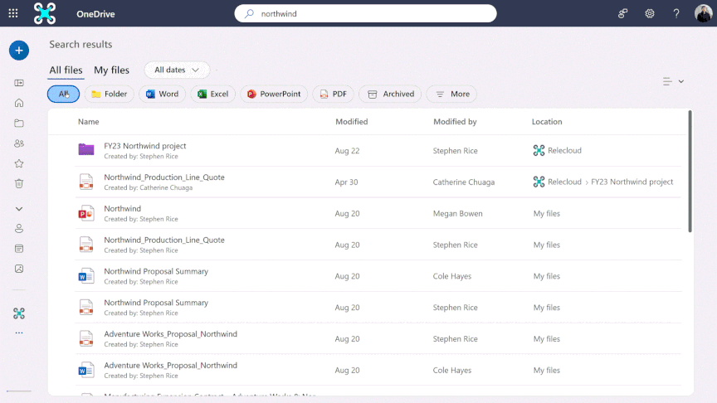Filter results by Excel

tap(213, 95)
